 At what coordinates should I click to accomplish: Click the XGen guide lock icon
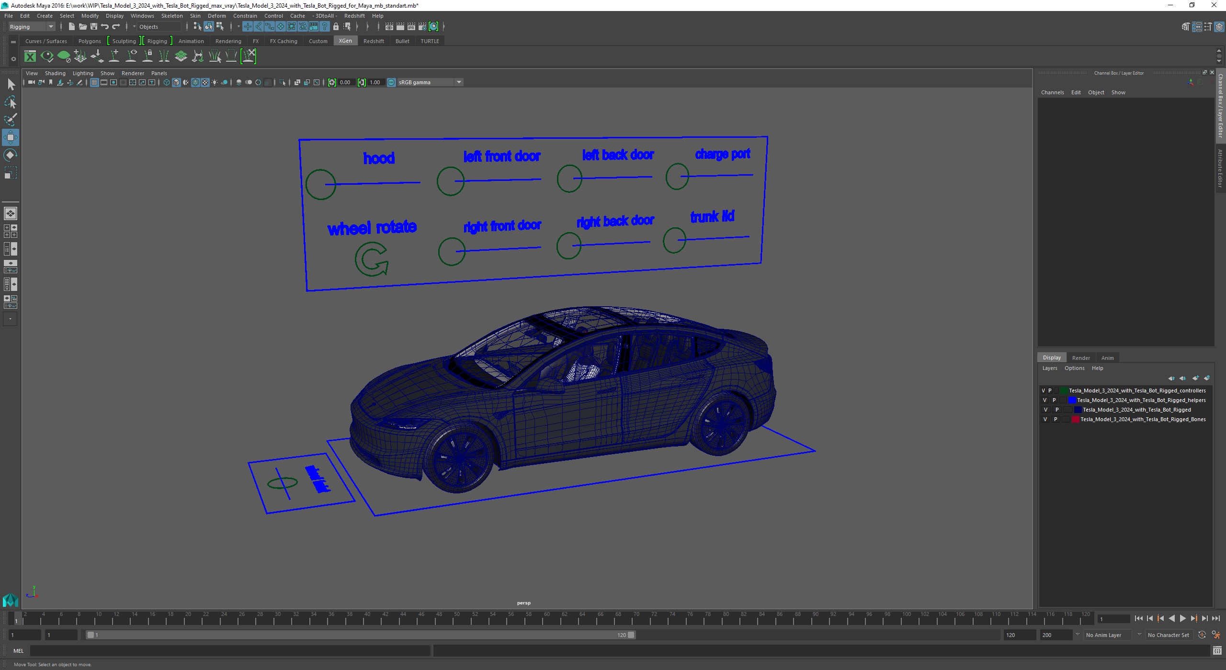pos(148,56)
